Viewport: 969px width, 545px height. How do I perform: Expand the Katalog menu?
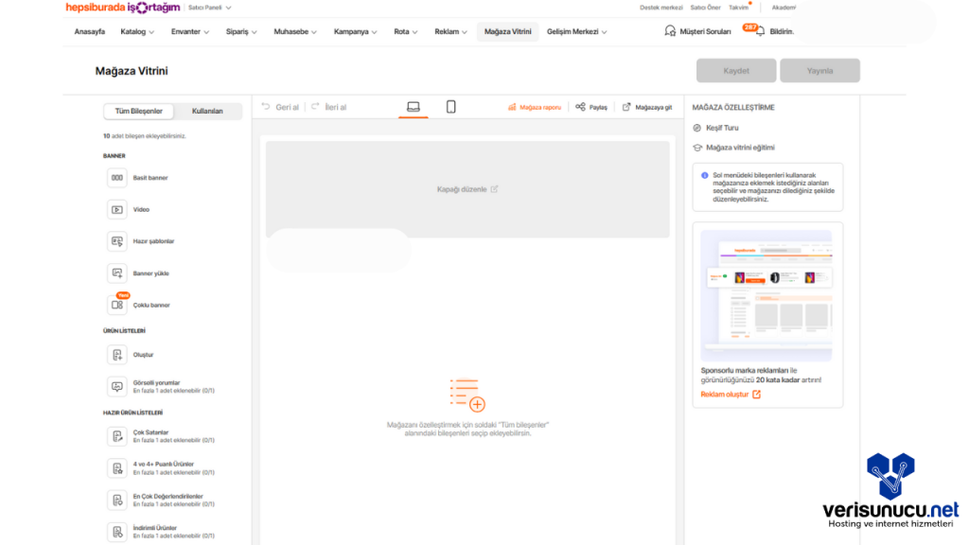pos(137,31)
